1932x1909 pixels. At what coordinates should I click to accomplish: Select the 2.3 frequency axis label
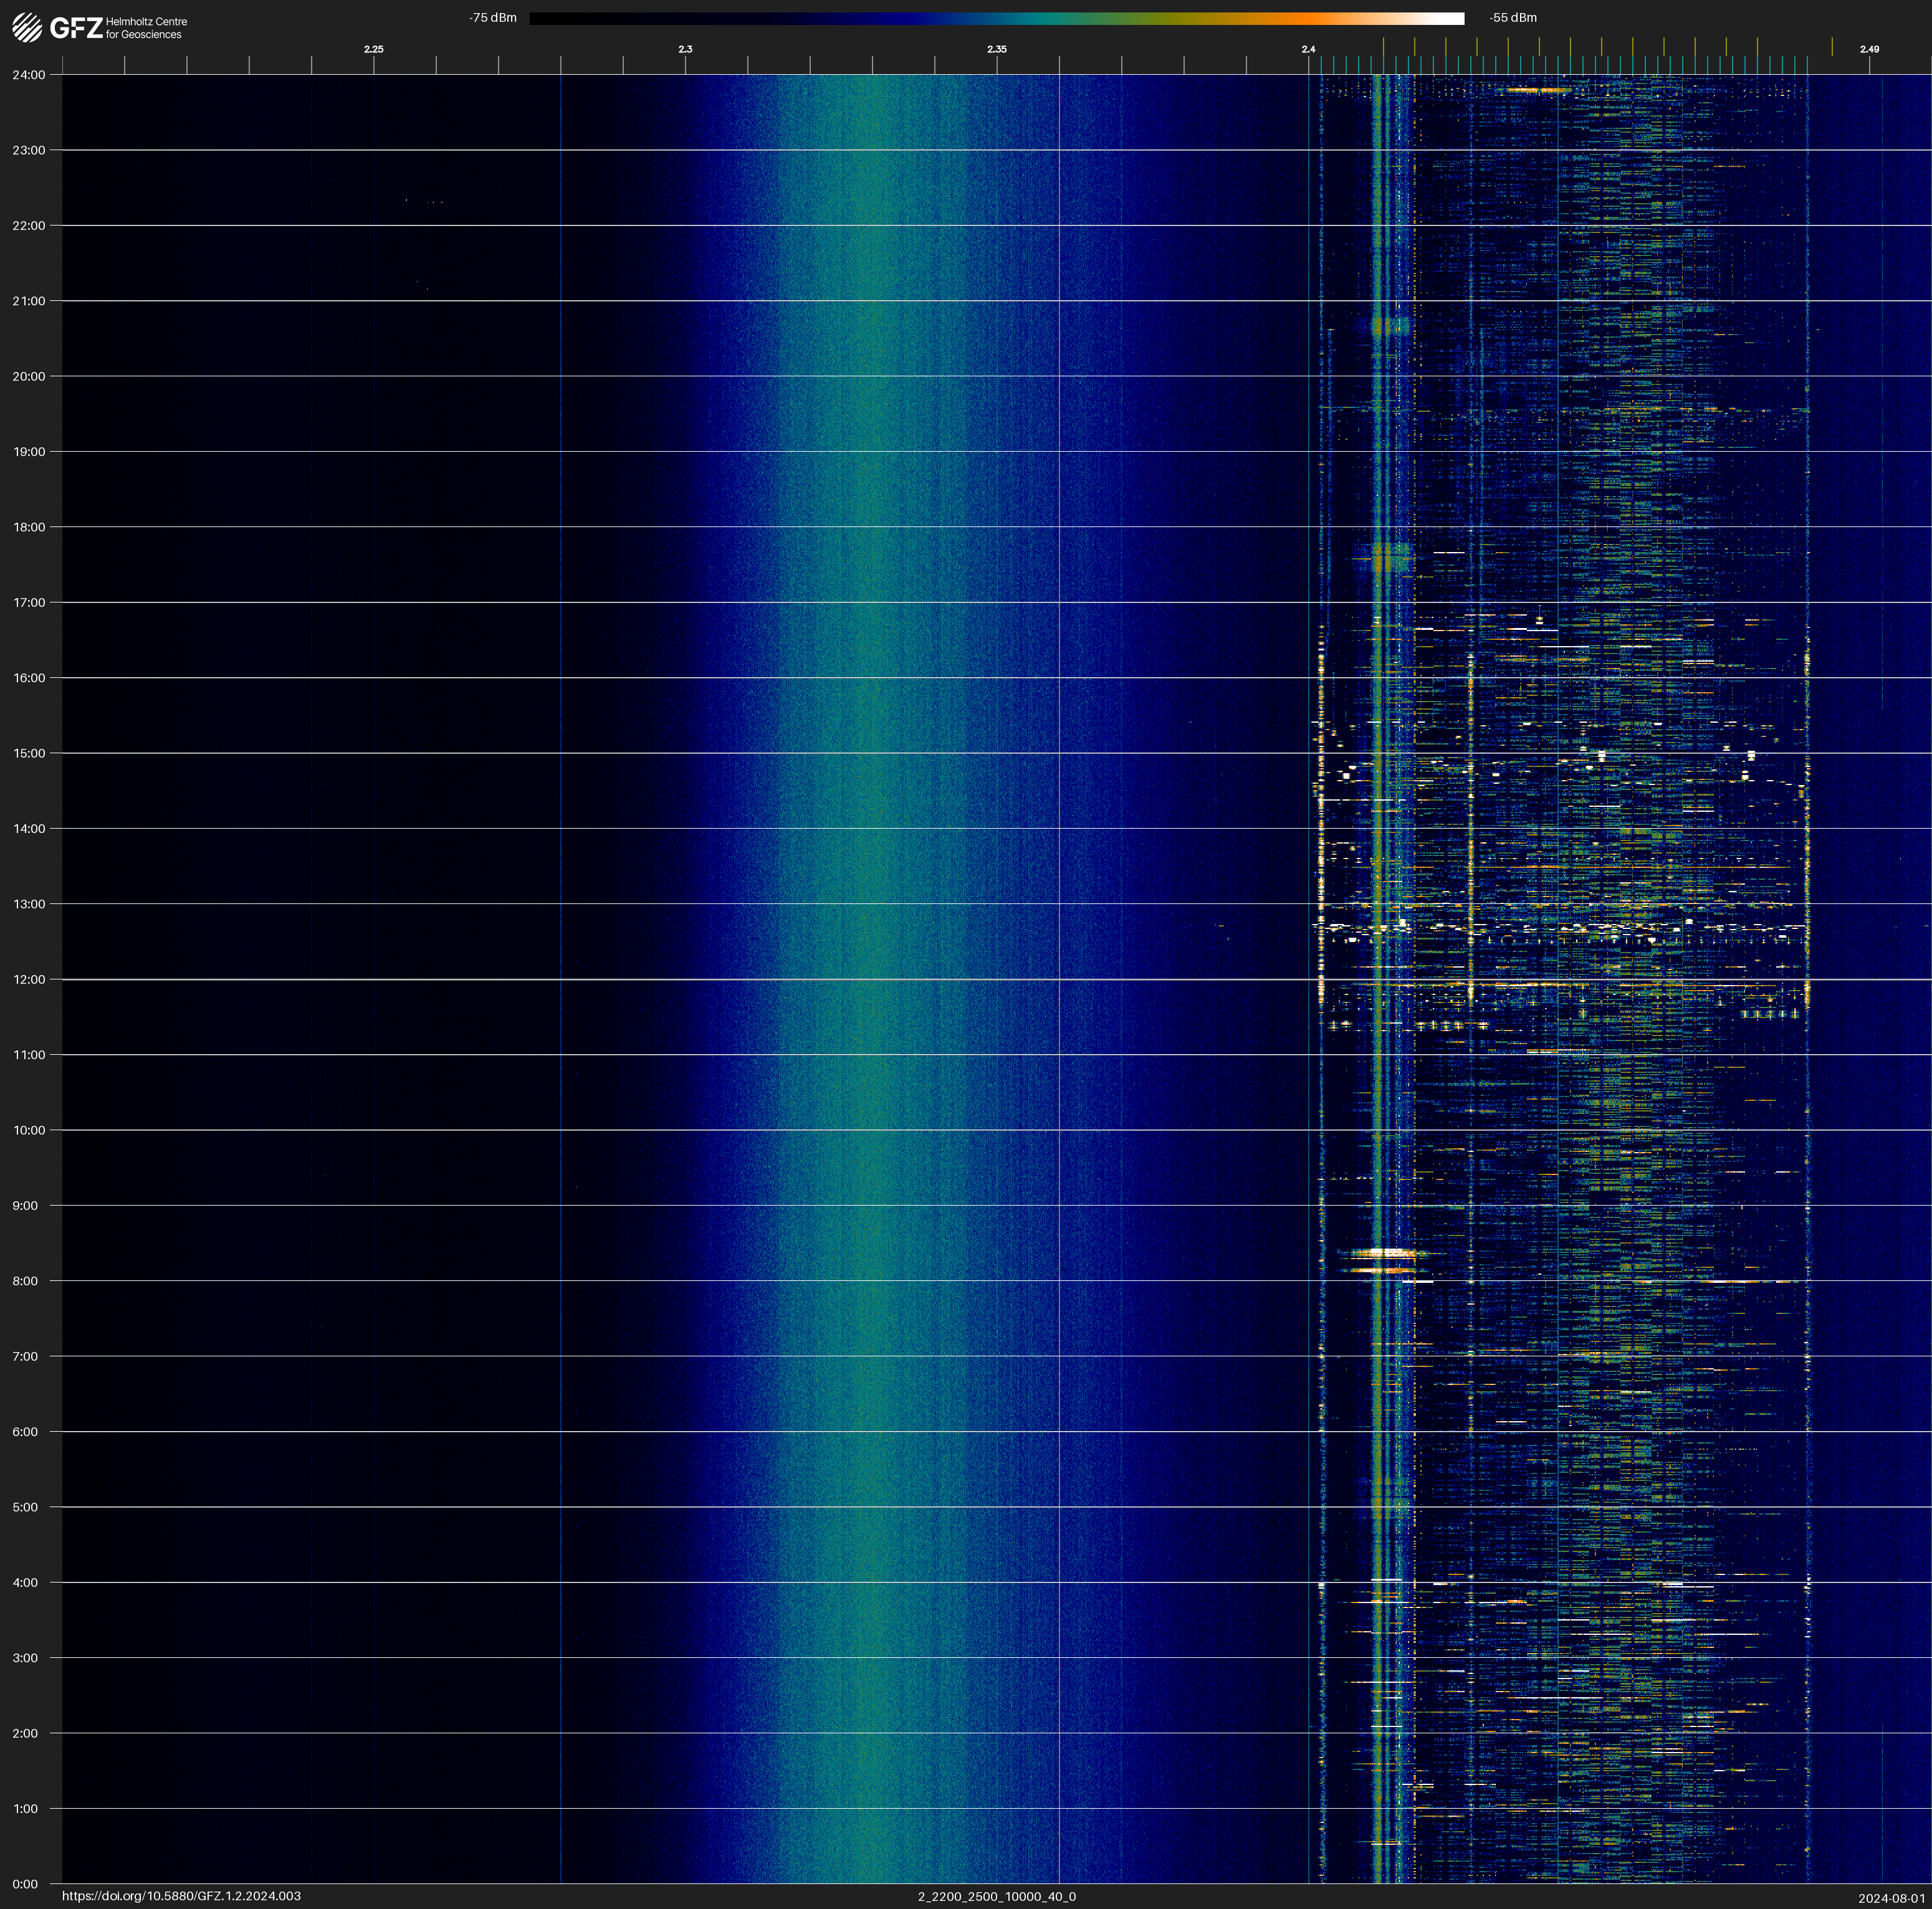pos(685,49)
